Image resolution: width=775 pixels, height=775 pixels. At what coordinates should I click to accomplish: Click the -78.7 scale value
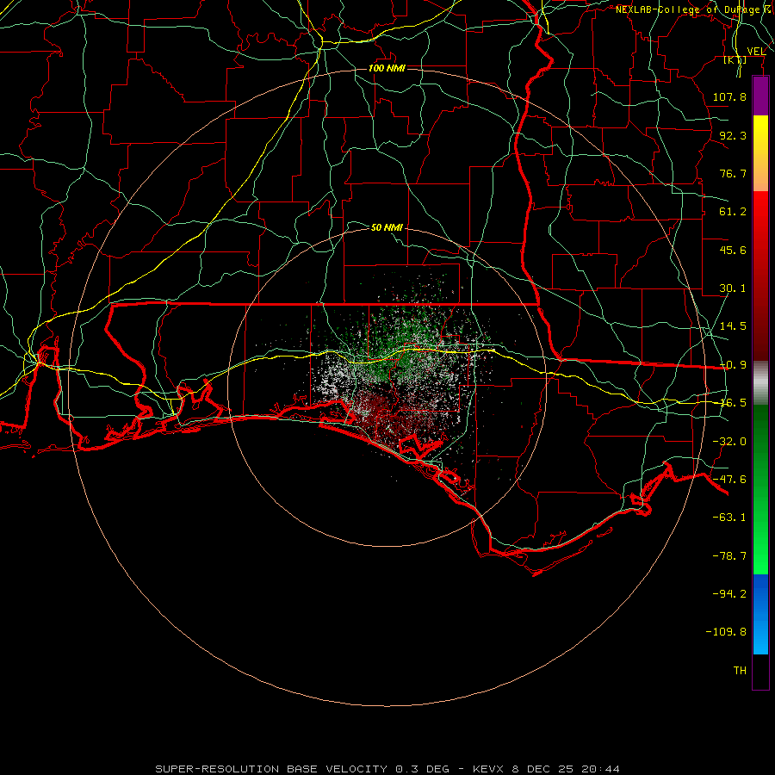click(x=729, y=556)
